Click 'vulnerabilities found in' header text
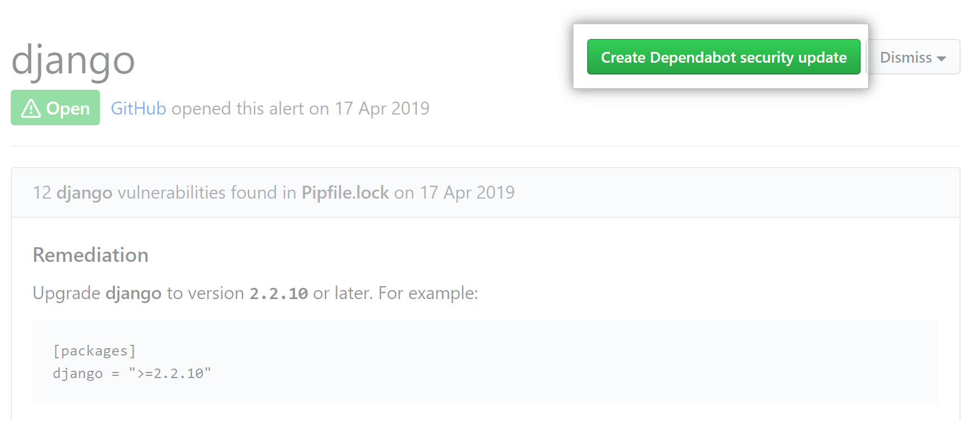The width and height of the screenshot is (968, 421). coord(207,192)
